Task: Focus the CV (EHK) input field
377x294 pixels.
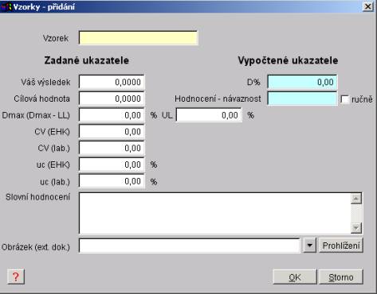Action: (112, 132)
